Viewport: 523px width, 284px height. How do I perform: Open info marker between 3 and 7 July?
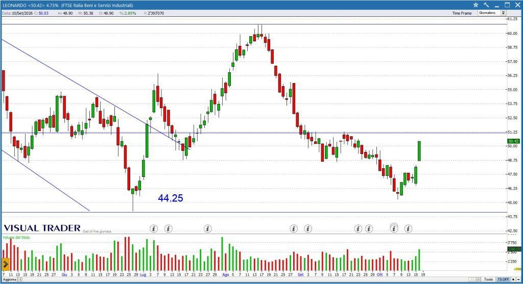pyautogui.click(x=153, y=228)
